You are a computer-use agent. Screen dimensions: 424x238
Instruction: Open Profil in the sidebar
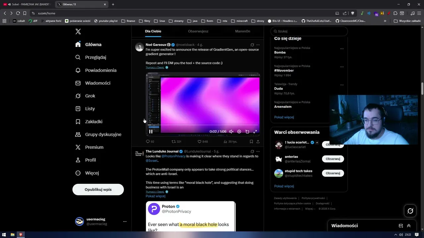click(x=85, y=160)
